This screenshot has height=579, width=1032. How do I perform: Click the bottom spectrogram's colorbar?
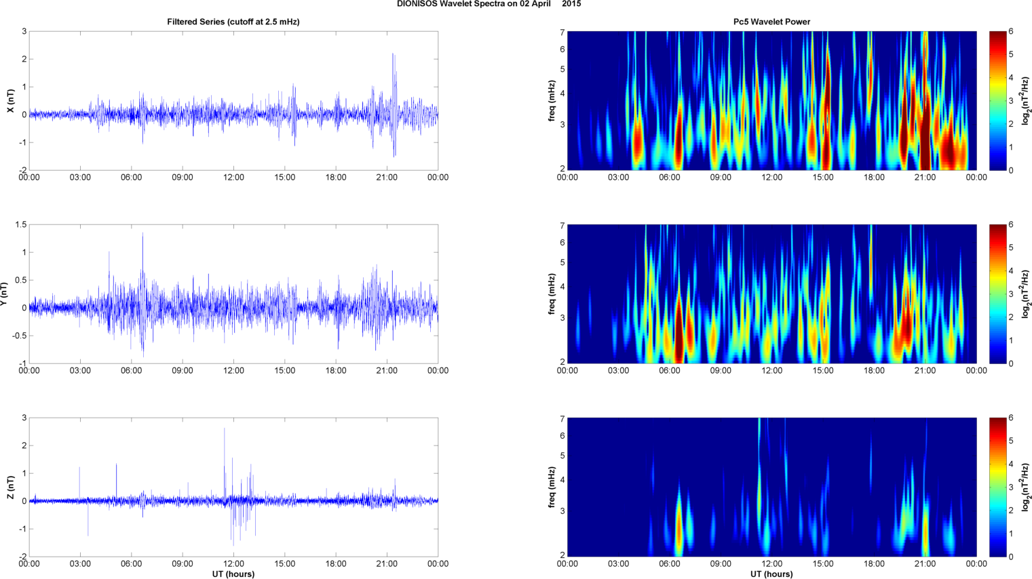997,487
